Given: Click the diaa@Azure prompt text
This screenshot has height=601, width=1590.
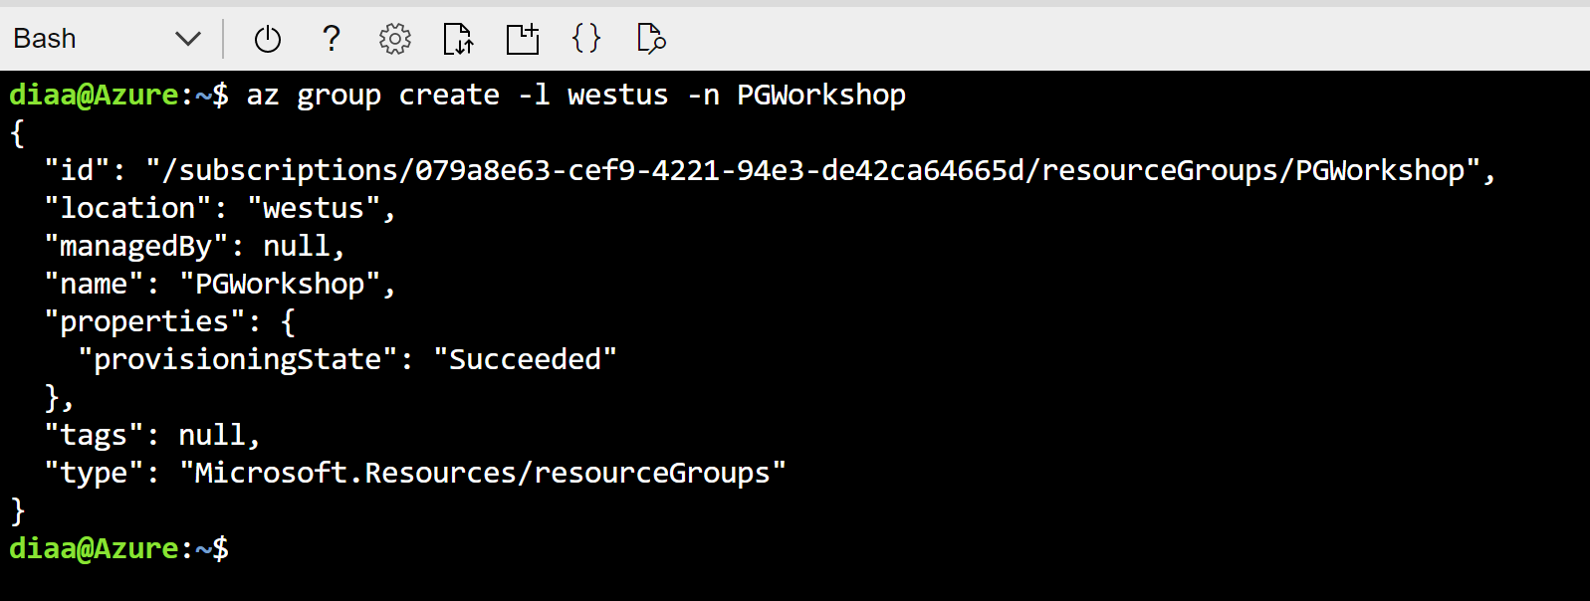Looking at the screenshot, I should pyautogui.click(x=97, y=95).
